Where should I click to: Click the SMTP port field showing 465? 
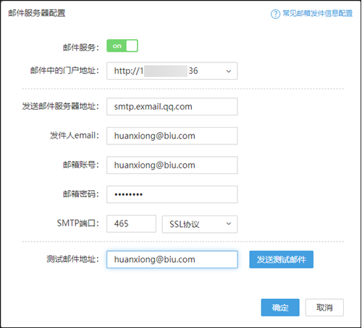click(131, 224)
